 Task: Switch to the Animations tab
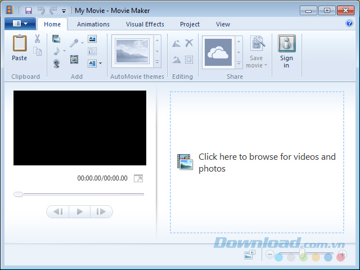tap(93, 24)
